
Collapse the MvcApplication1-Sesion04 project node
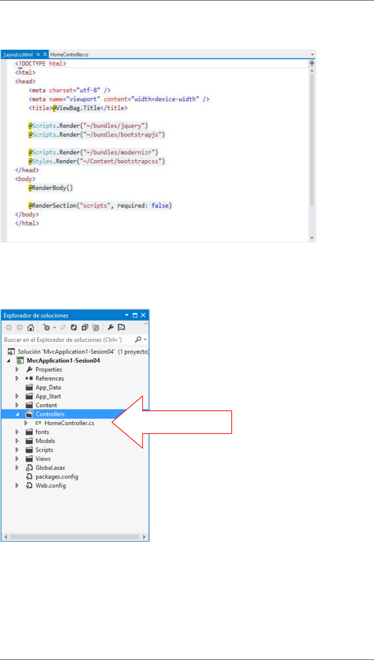9,361
